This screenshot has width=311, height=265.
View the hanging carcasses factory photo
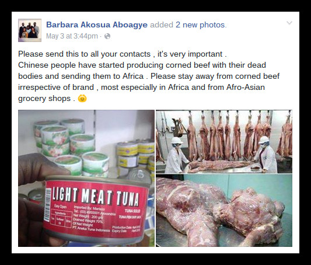click(x=224, y=142)
